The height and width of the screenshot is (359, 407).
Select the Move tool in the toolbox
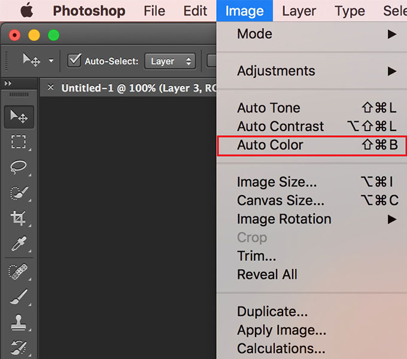(x=19, y=117)
